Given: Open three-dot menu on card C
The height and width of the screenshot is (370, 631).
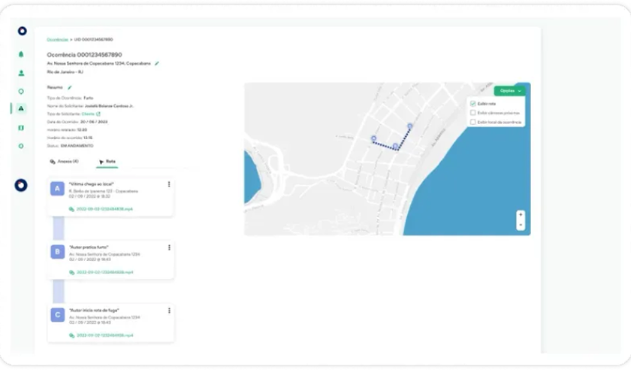Looking at the screenshot, I should (x=169, y=311).
